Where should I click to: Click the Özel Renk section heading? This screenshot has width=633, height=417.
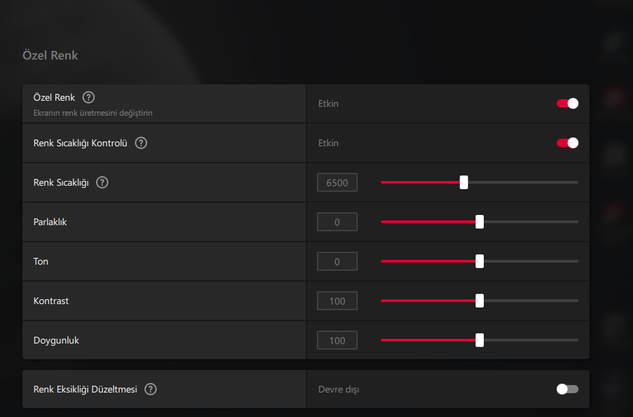[50, 55]
